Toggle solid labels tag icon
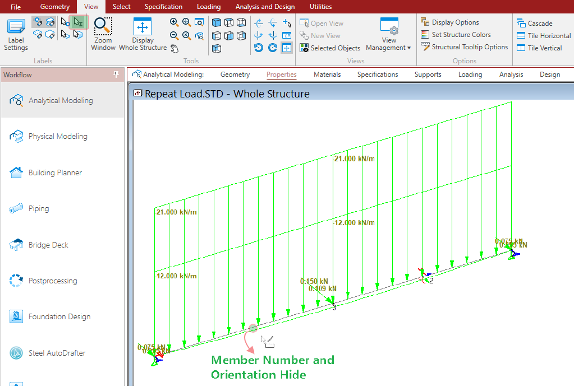This screenshot has height=387, width=574. [x=50, y=34]
